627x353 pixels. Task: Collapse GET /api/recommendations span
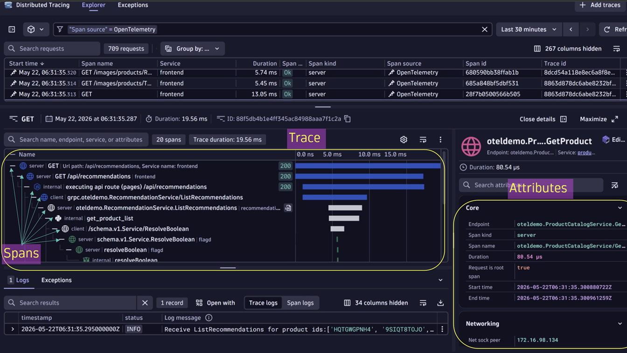click(x=20, y=176)
